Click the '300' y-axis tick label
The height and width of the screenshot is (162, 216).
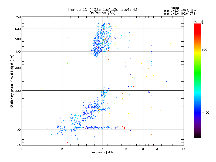coord(18,68)
